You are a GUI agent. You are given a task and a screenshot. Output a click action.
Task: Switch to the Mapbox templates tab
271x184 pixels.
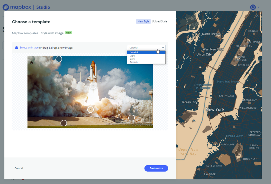click(25, 33)
